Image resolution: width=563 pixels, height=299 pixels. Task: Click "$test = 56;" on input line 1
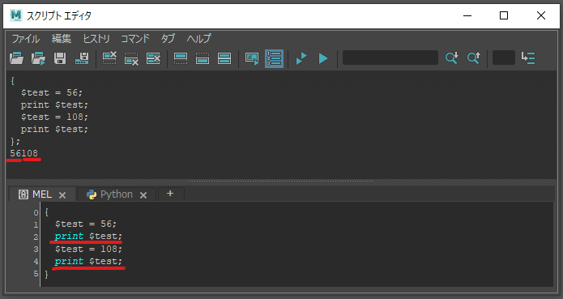click(x=86, y=224)
